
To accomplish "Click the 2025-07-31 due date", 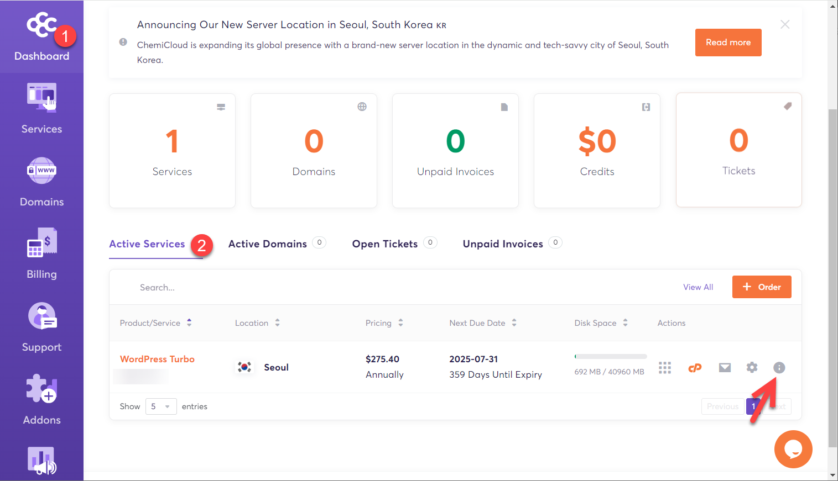I will click(x=473, y=359).
